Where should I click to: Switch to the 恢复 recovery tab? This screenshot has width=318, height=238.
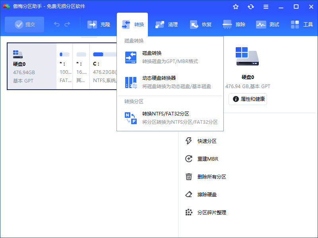tap(201, 24)
